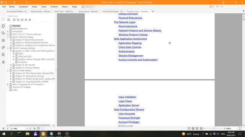The image size is (245, 137).
Task: Expand Part V: Targeting the IoT Ecosystem
Action: [8, 84]
